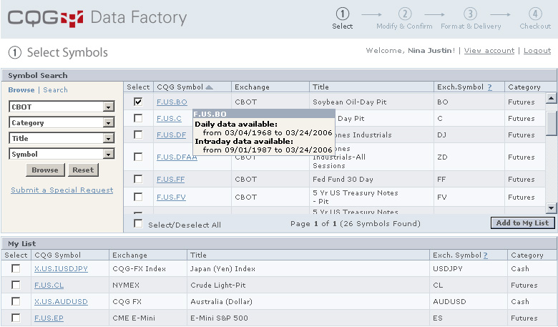Sort results by Exchange column header
558x327 pixels.
coord(252,87)
